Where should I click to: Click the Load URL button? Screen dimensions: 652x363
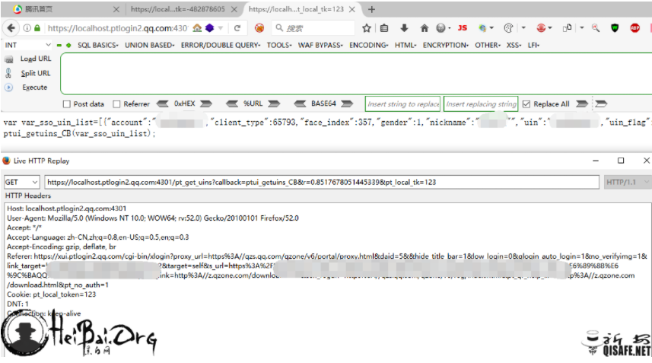coord(28,59)
